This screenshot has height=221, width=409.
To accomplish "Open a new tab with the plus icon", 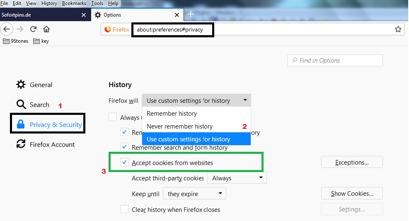I will (x=191, y=15).
